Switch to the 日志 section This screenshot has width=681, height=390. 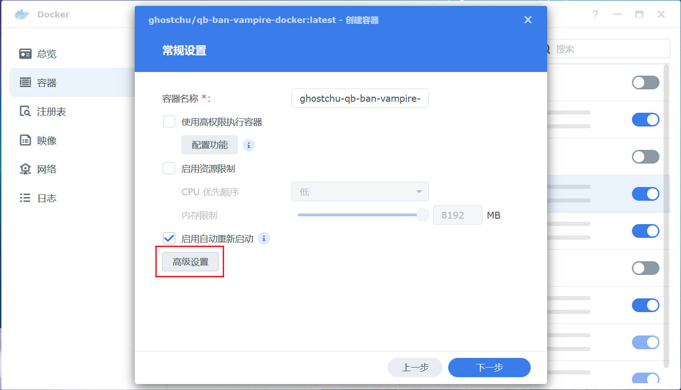click(47, 198)
